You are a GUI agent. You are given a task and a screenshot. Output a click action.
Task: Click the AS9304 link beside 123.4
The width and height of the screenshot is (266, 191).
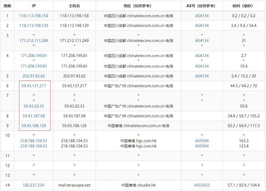(x=202, y=146)
